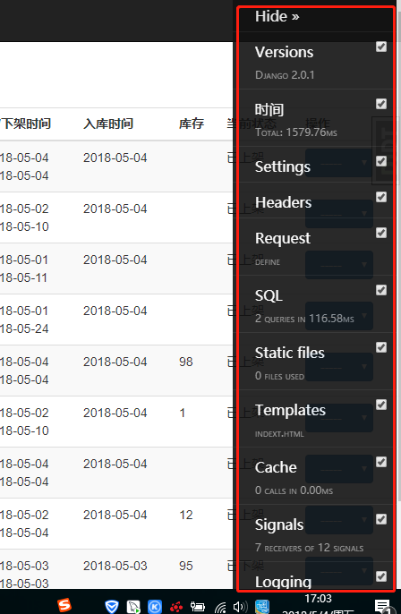Toggle the Templates panel checkbox
The height and width of the screenshot is (614, 401).
(381, 405)
